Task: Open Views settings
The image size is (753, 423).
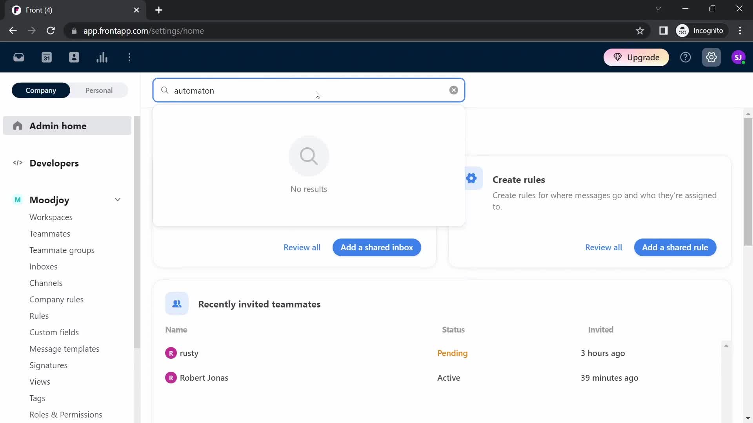Action: 40,382
